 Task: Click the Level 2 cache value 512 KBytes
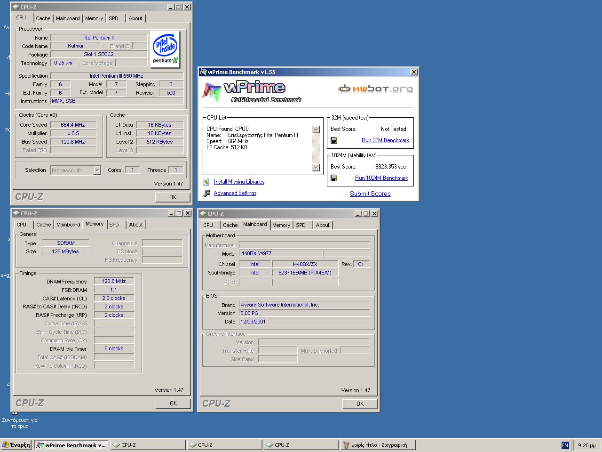[x=159, y=142]
